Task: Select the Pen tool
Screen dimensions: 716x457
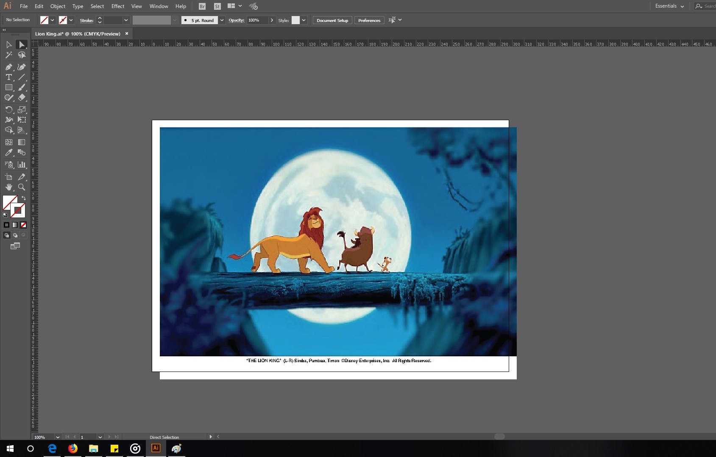Action: (9, 67)
